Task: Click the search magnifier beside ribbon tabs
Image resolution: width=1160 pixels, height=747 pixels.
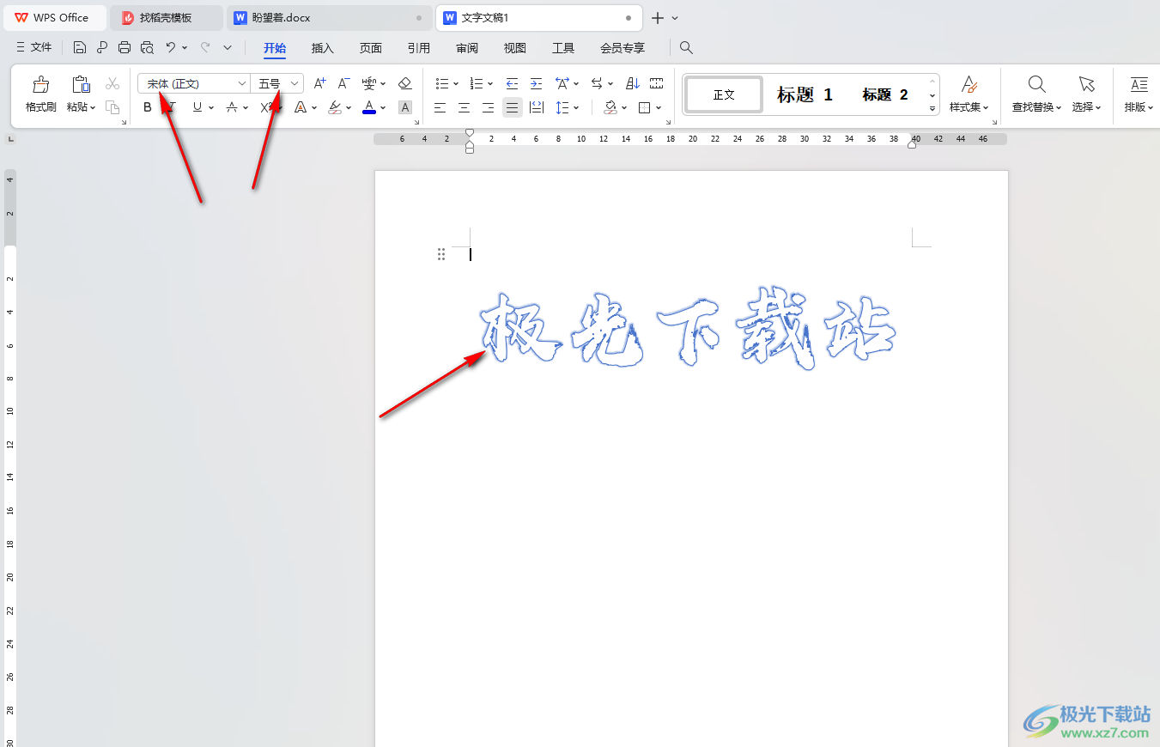Action: pos(686,47)
